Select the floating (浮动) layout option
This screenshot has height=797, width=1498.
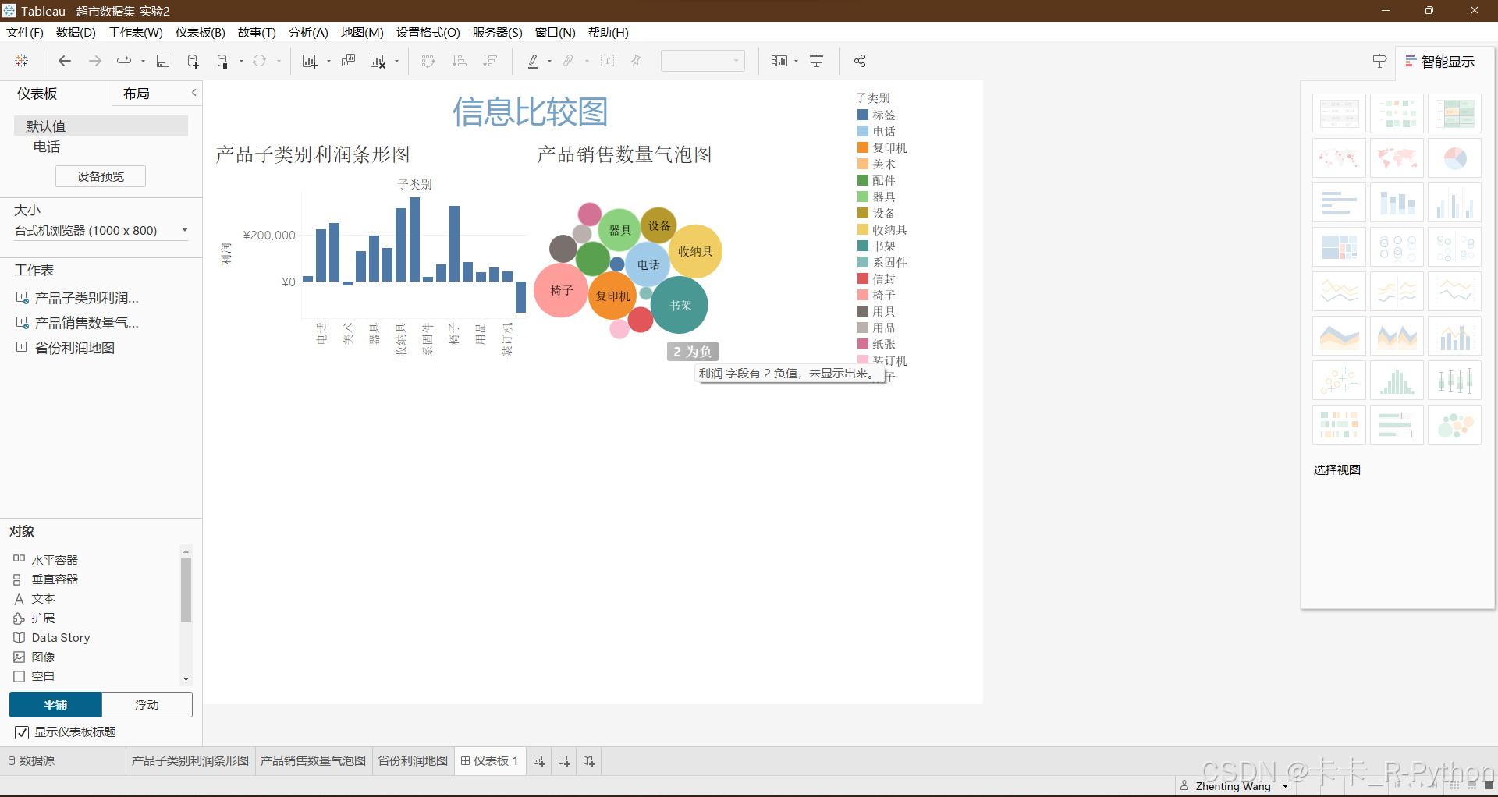pyautogui.click(x=147, y=704)
